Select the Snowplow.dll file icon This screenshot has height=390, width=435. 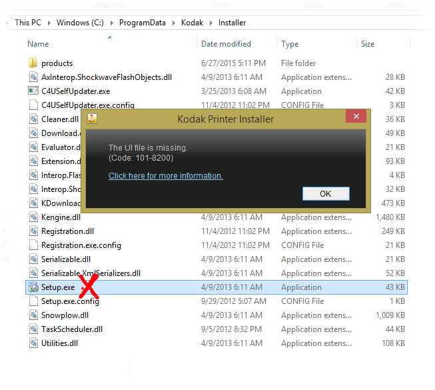coord(33,315)
